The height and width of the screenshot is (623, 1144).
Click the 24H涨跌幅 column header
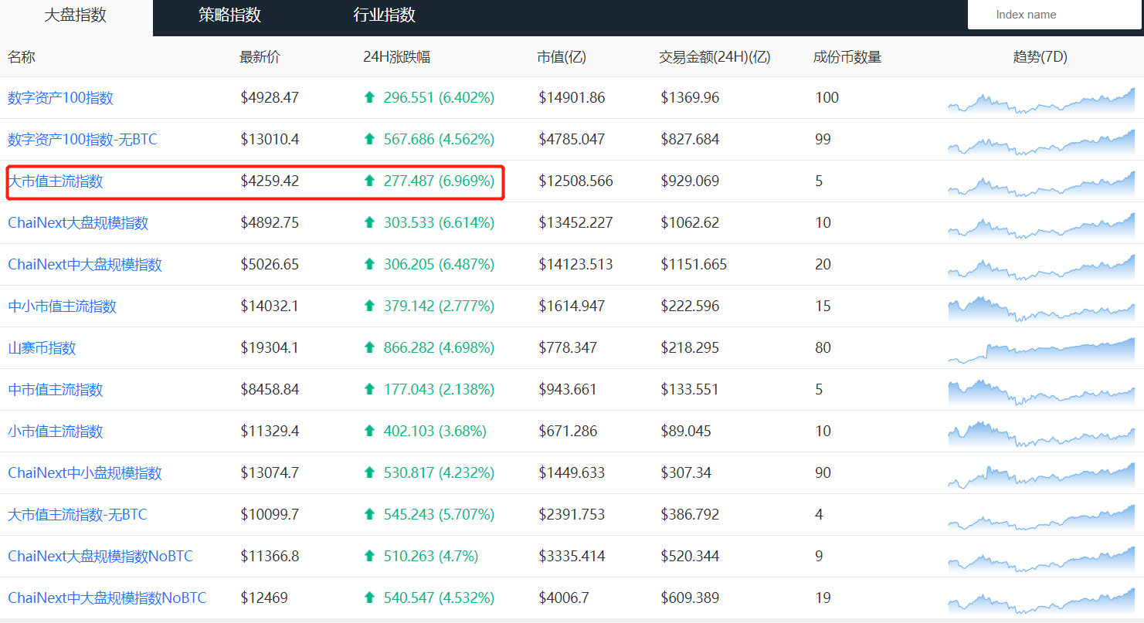pos(397,56)
